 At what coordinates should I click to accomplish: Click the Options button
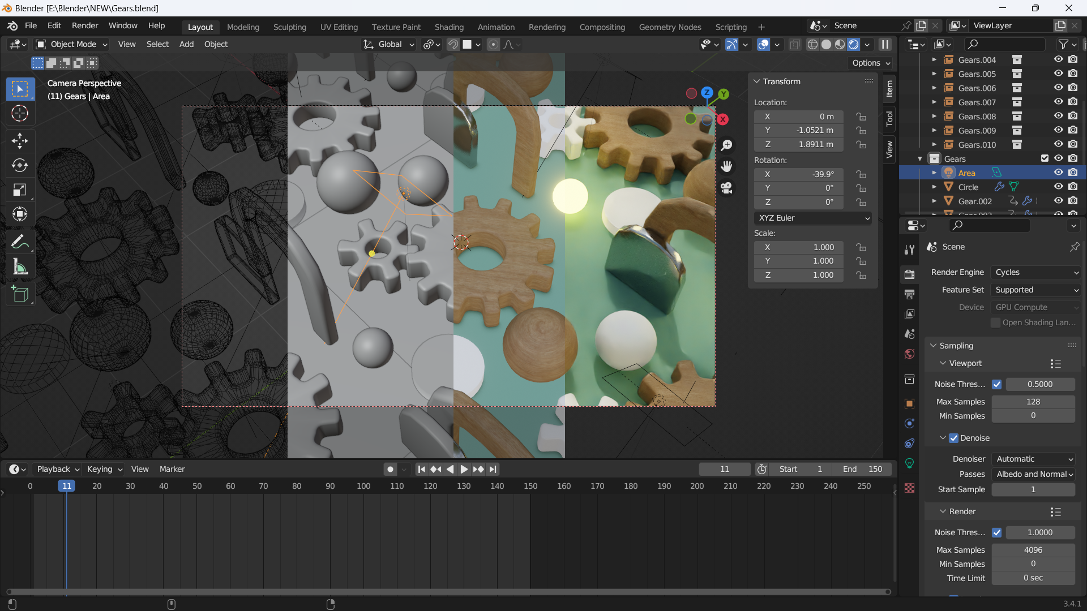pyautogui.click(x=871, y=63)
